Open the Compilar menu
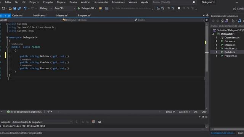 point(48,2)
